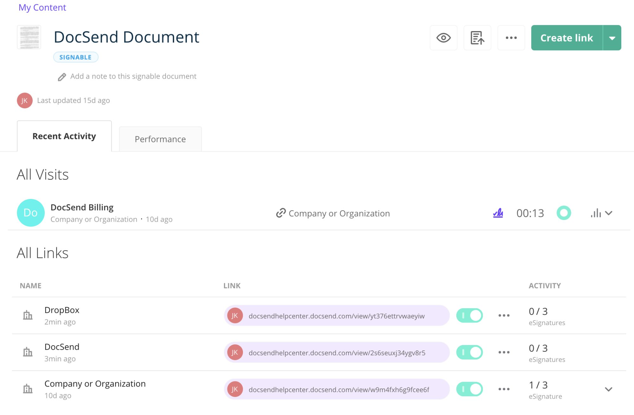Open more options for DropBox link

click(x=504, y=316)
